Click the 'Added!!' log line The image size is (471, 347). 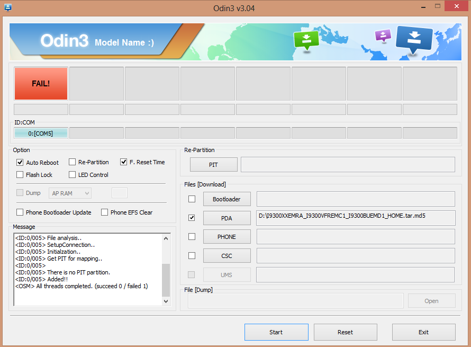click(41, 279)
